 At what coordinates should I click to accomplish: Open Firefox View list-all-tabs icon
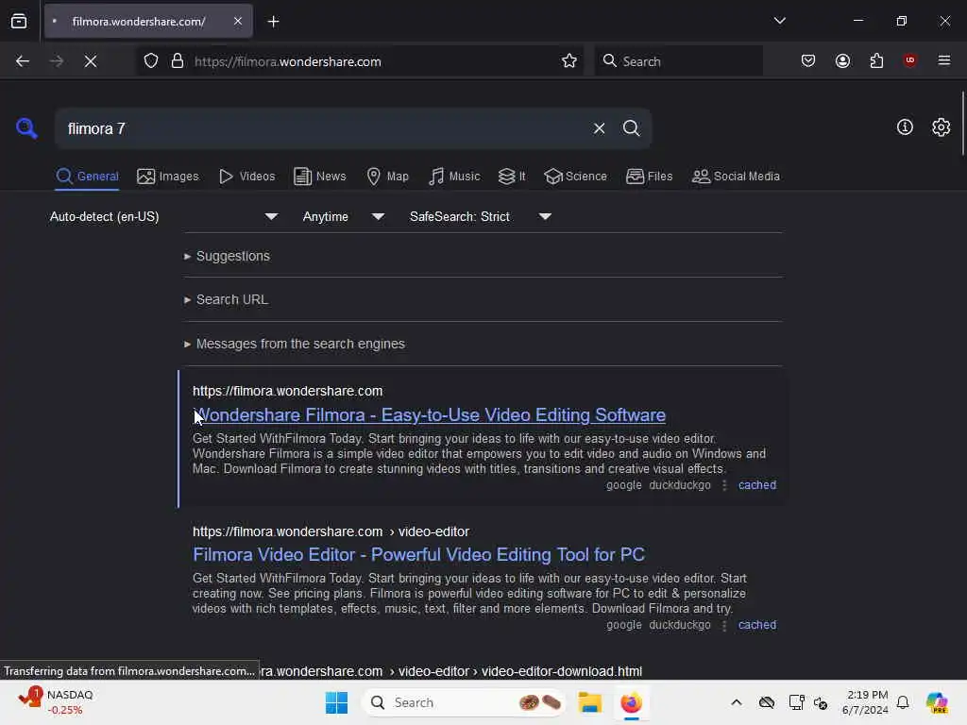tap(19, 22)
